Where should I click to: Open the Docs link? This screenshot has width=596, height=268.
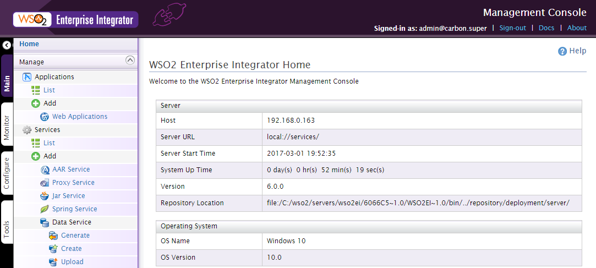[x=546, y=28]
